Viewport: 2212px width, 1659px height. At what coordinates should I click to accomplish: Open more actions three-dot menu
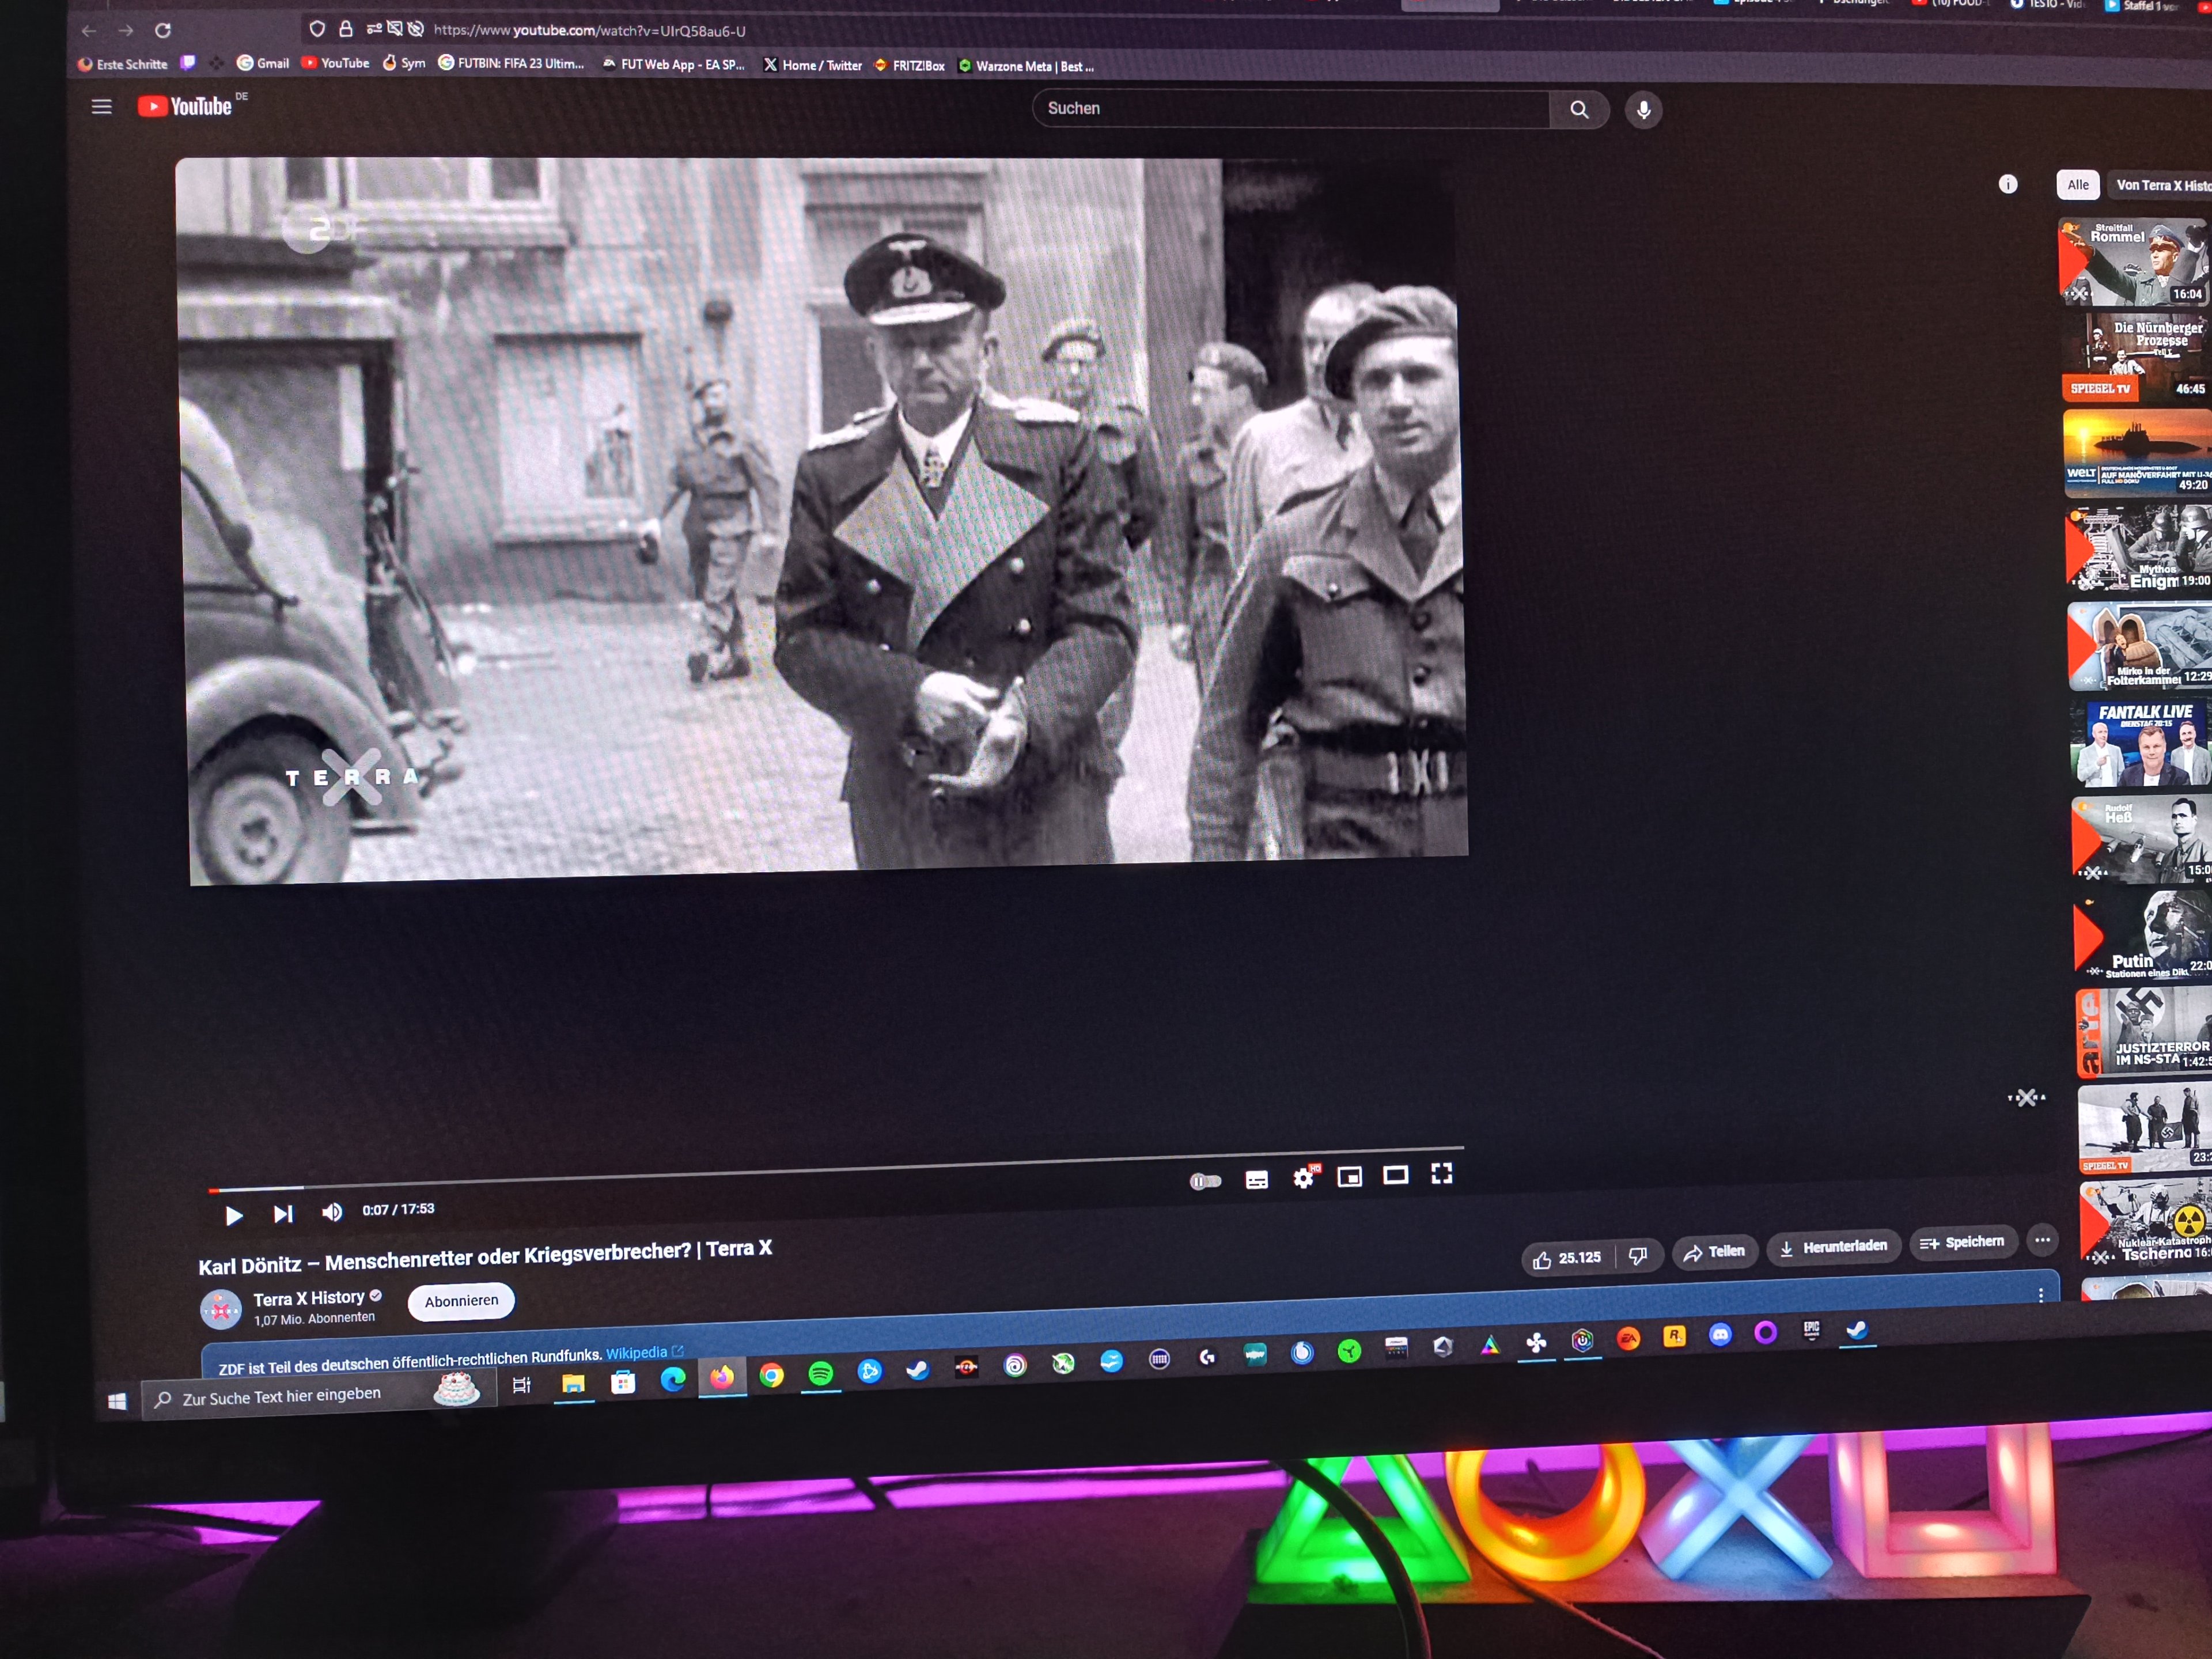(x=2042, y=1240)
